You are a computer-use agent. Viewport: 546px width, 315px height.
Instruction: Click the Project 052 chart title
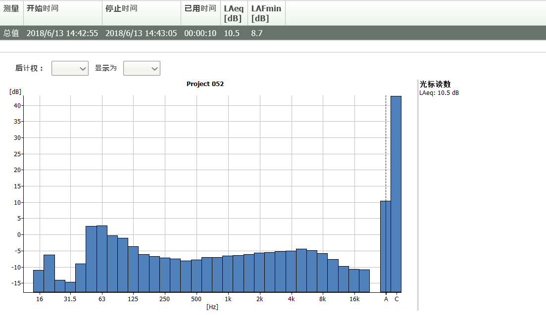click(x=205, y=84)
